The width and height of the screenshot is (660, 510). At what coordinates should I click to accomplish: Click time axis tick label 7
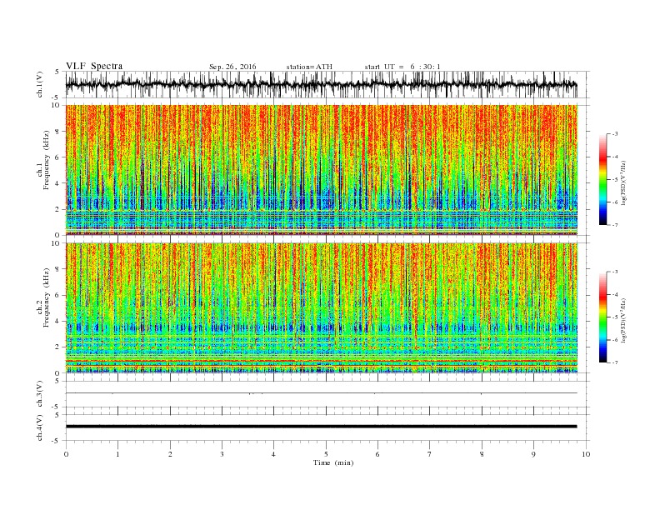430,454
